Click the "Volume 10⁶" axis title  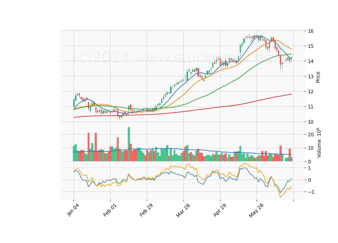[318, 143]
